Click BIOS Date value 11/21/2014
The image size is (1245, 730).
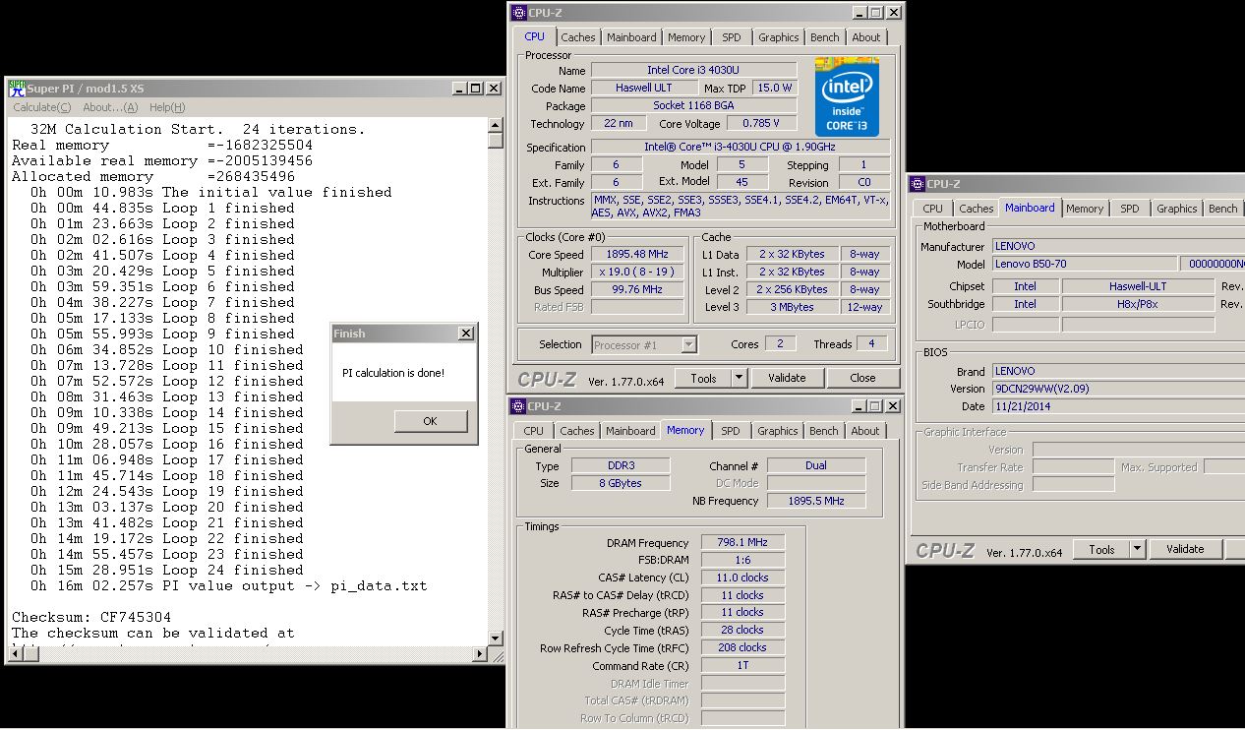tap(1117, 405)
